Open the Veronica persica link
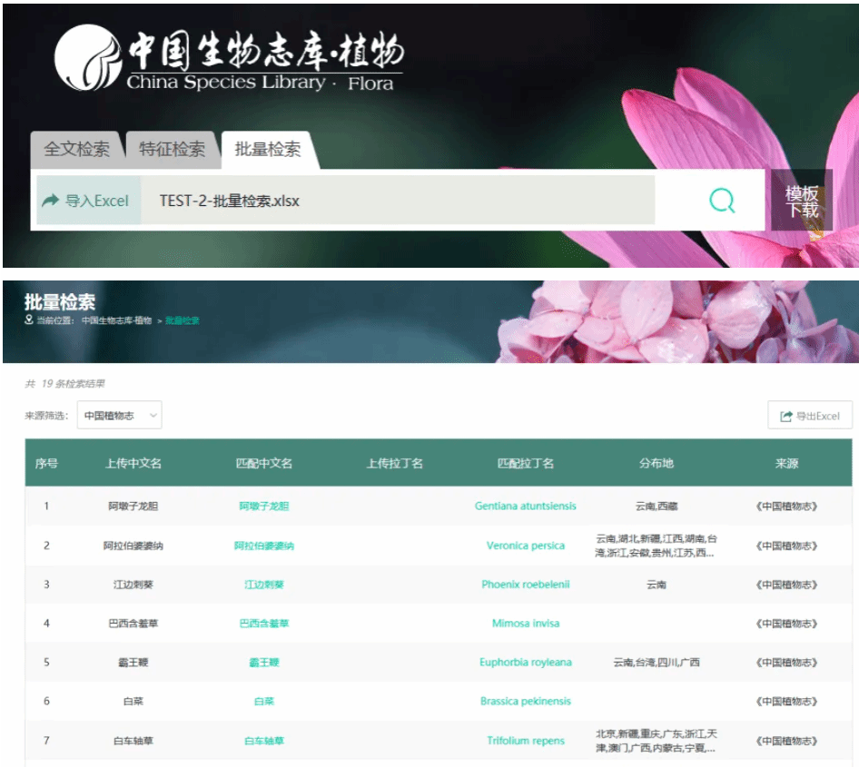The image size is (859, 767). (x=525, y=546)
